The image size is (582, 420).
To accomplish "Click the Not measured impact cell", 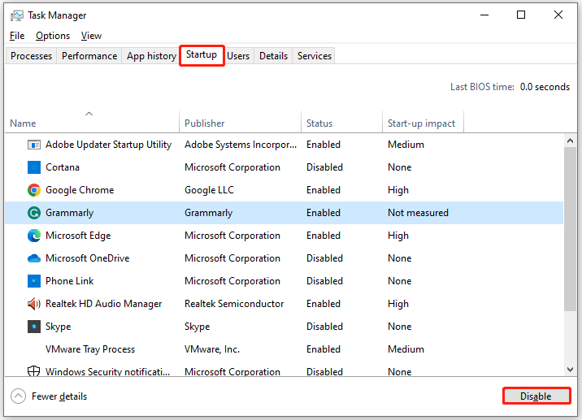I will [x=418, y=213].
